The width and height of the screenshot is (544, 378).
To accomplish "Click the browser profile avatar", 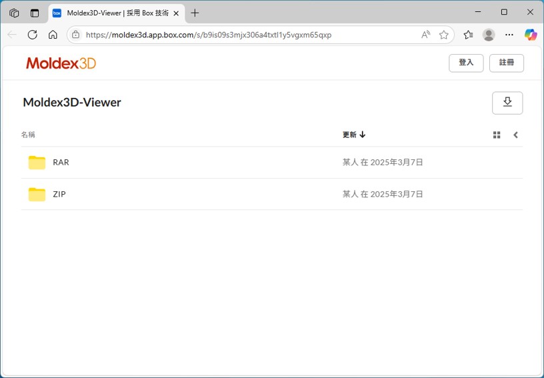I will 489,35.
